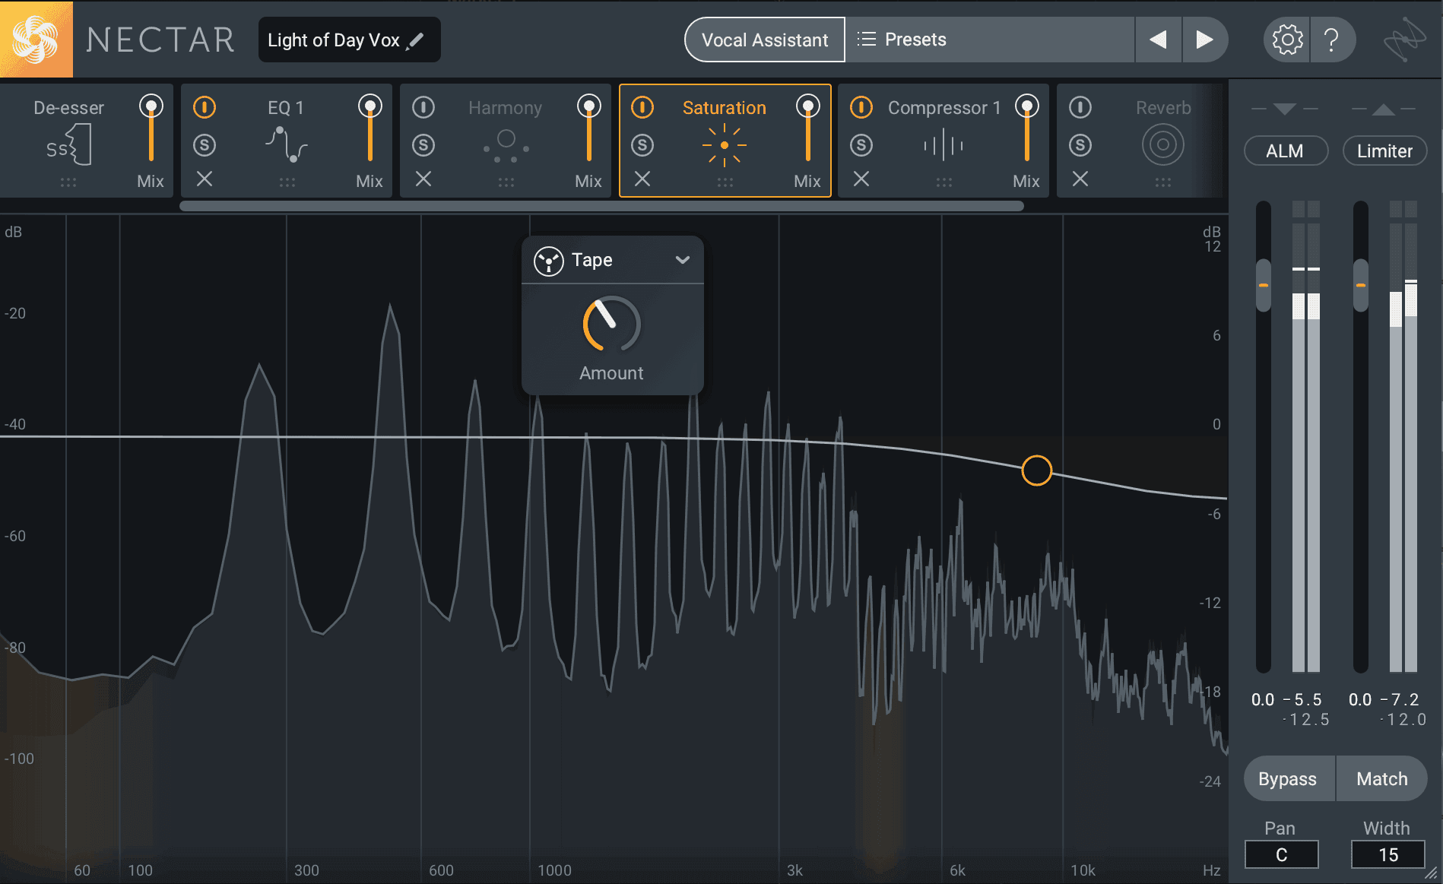This screenshot has height=884, width=1443.
Task: Edit preset name with pencil icon
Action: (x=415, y=40)
